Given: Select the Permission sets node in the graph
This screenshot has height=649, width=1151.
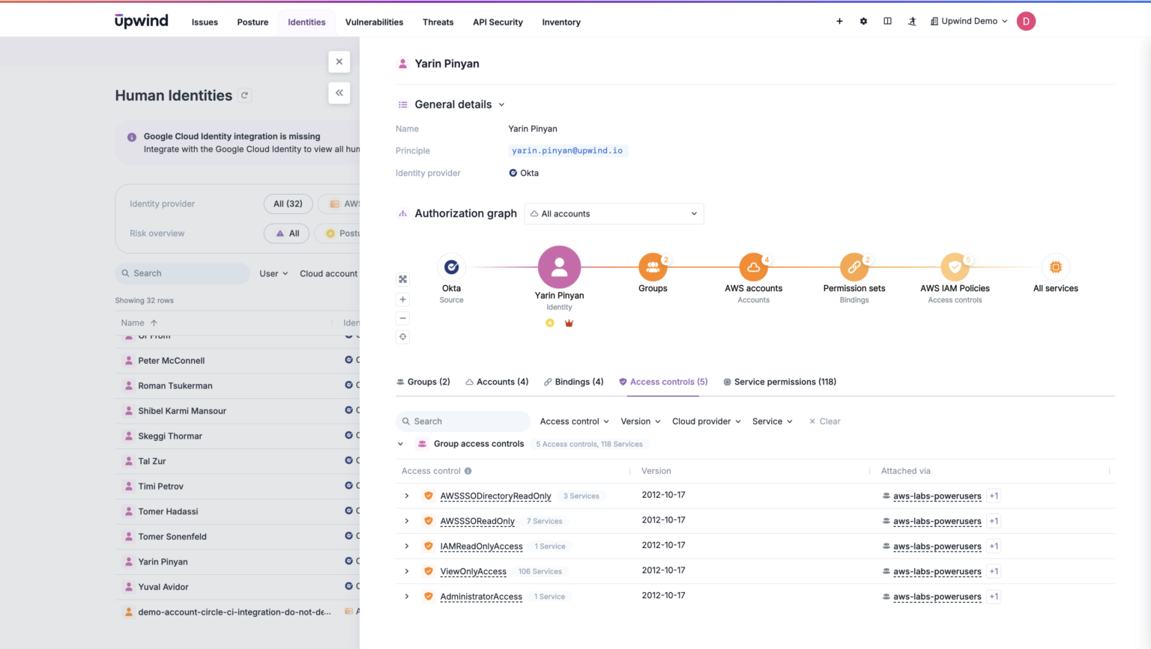Looking at the screenshot, I should pos(854,266).
